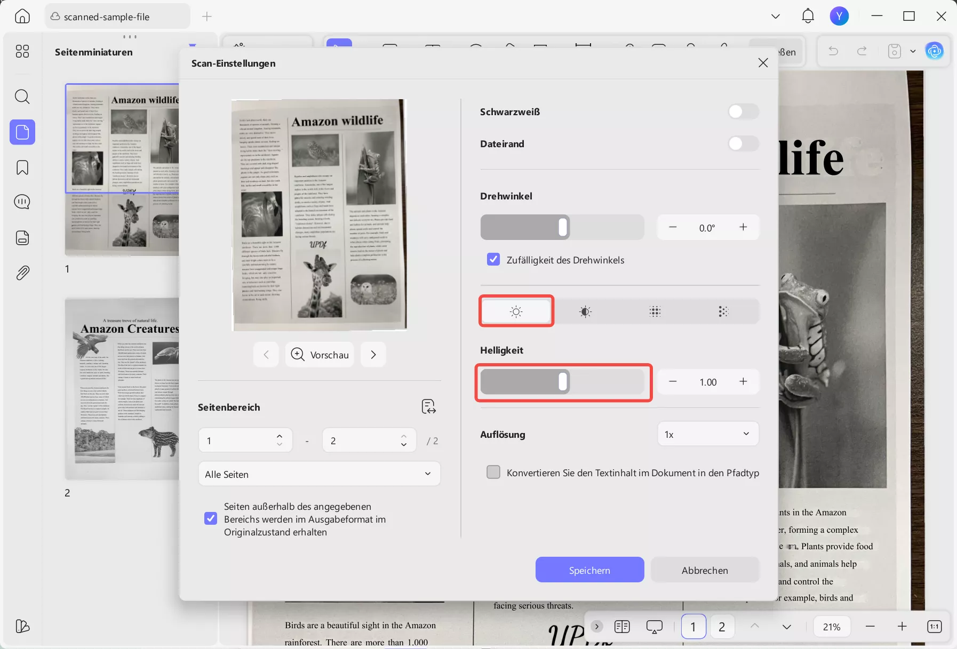The width and height of the screenshot is (957, 649).
Task: Select the noise dots adjustment tab
Action: (x=723, y=311)
